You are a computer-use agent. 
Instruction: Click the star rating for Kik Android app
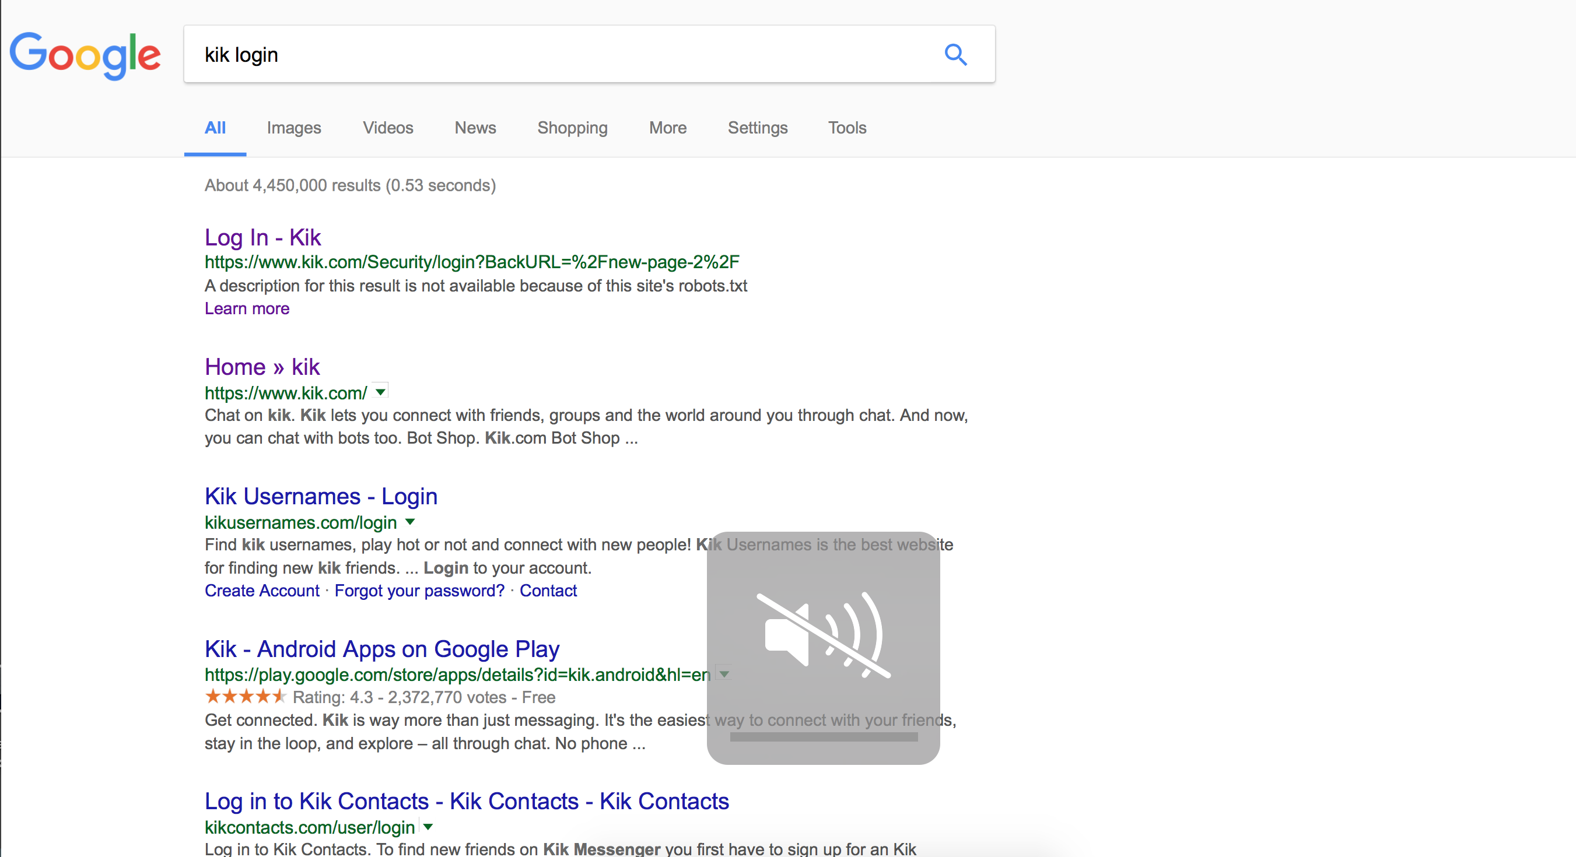pyautogui.click(x=246, y=696)
